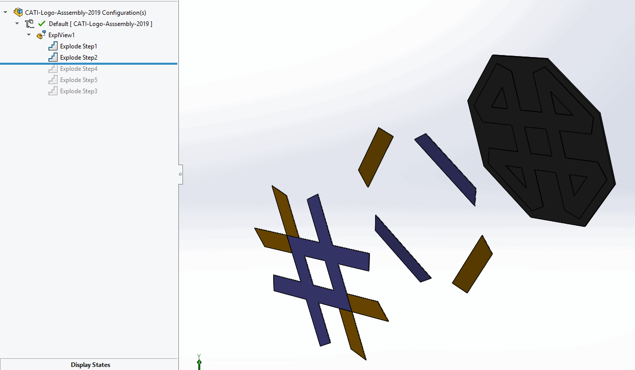635x370 pixels.
Task: Select the CATI-Logo-Assembly-2019 Configuration(s) title
Action: (86, 12)
